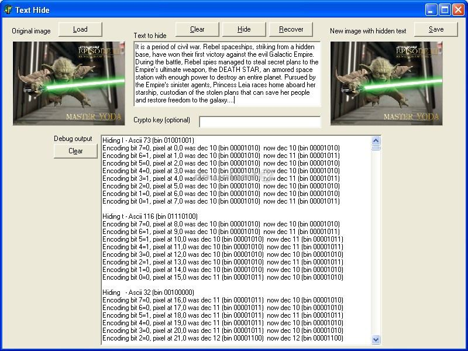Select the new image with hidden text
Screen dimensions: 468x351
tap(386, 83)
